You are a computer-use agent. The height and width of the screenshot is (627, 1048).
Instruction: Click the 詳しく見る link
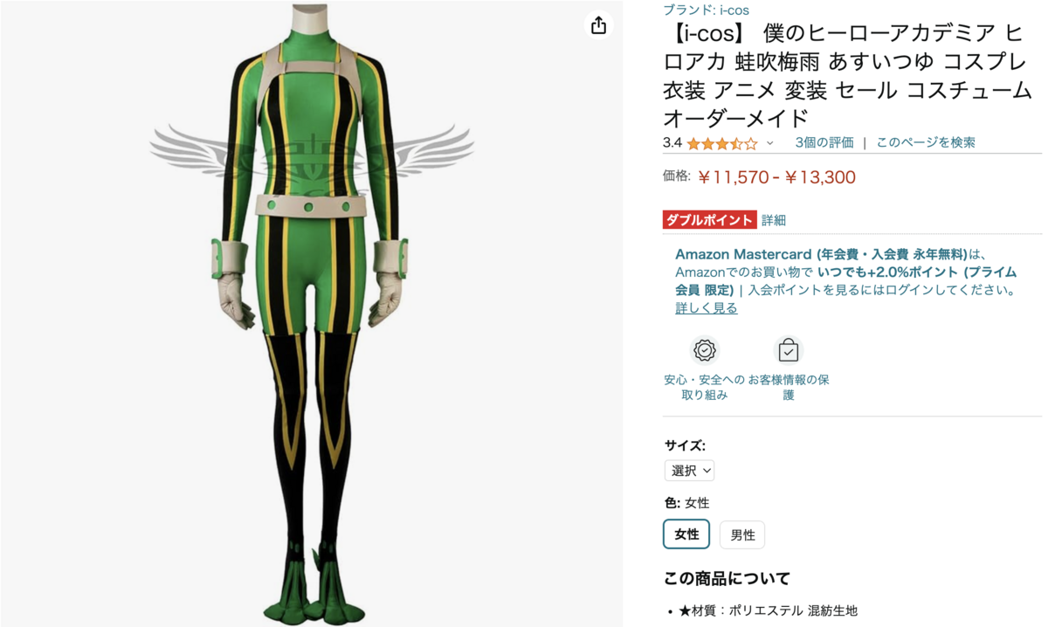(706, 308)
